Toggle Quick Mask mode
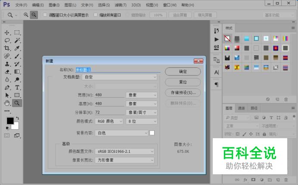The image size is (298, 185). [x=7, y=135]
